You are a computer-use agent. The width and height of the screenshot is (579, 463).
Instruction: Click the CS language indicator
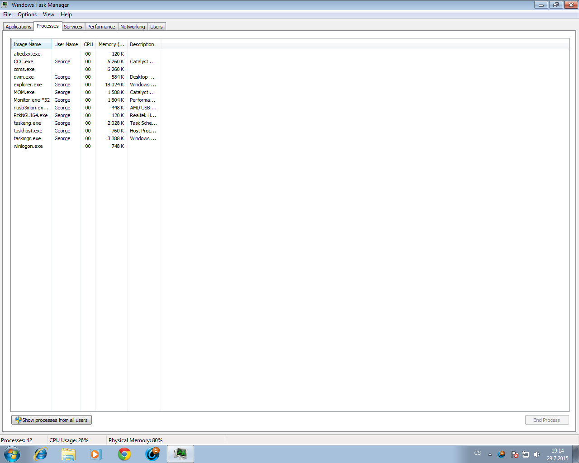pos(478,453)
